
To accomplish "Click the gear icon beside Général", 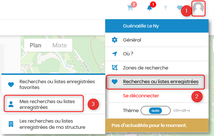I will click(x=115, y=40).
